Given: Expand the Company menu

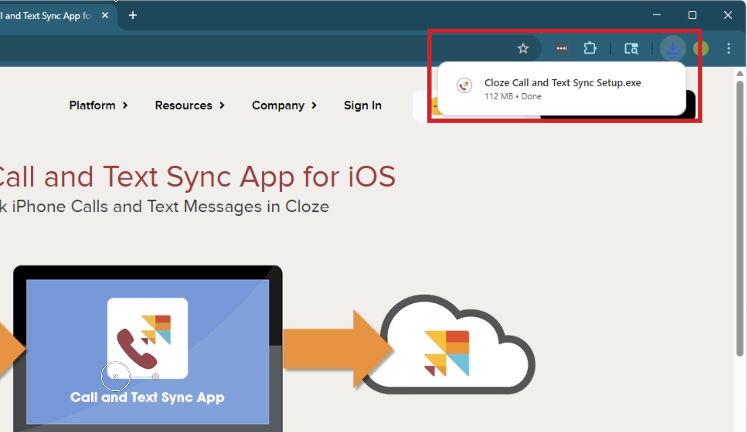Looking at the screenshot, I should click(x=284, y=105).
